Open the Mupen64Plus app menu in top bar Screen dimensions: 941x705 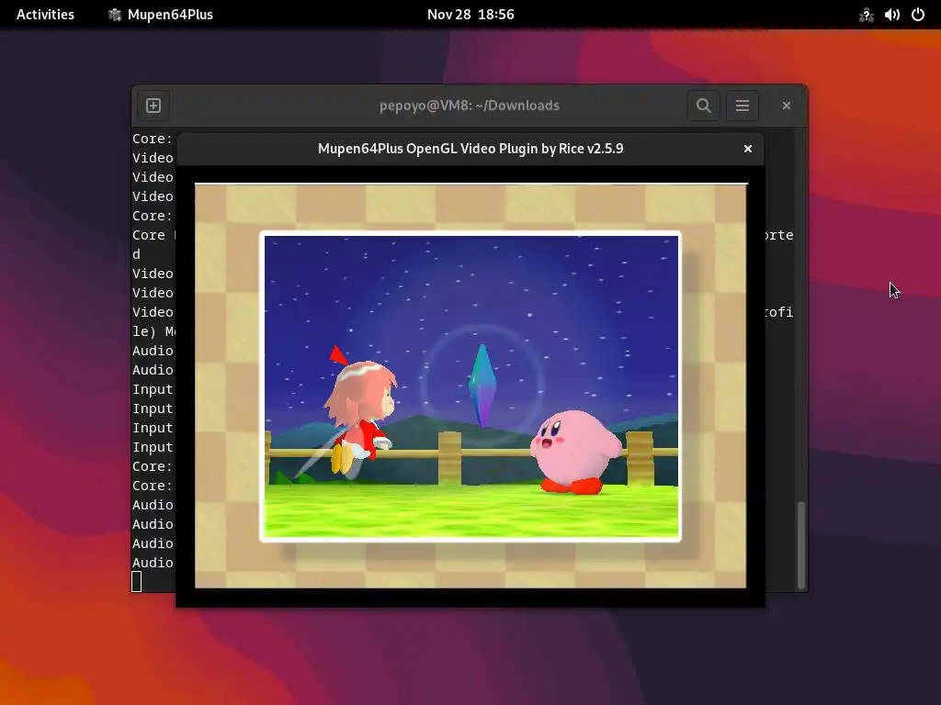tap(161, 15)
